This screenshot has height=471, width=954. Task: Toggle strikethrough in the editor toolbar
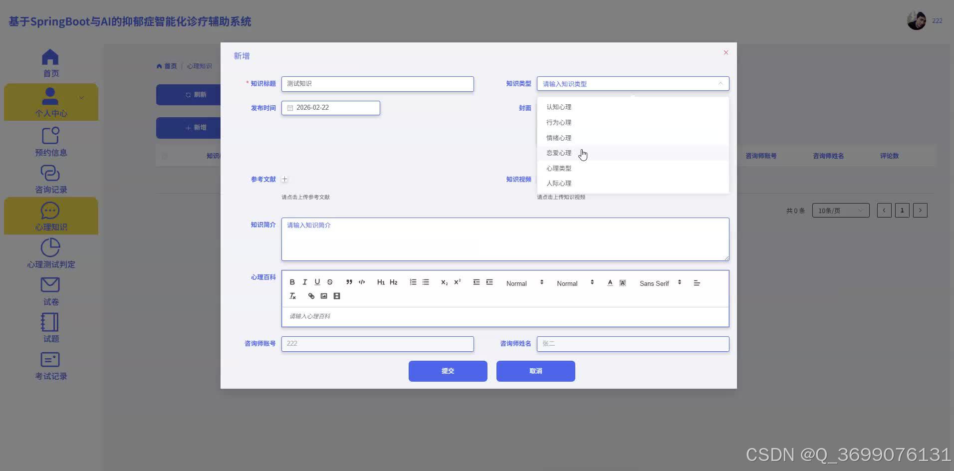(330, 282)
